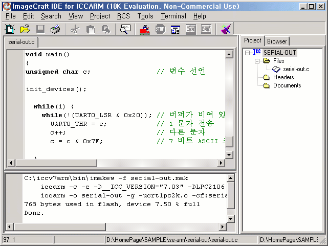Image resolution: width=328 pixels, height=246 pixels.
Task: Click output pane scroll right arrow
Action: point(223,227)
